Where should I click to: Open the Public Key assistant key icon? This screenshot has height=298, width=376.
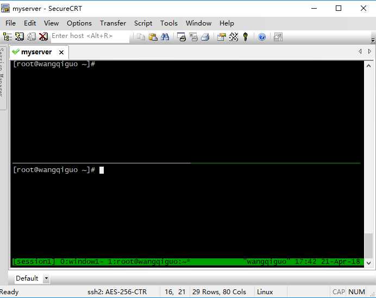coord(245,37)
